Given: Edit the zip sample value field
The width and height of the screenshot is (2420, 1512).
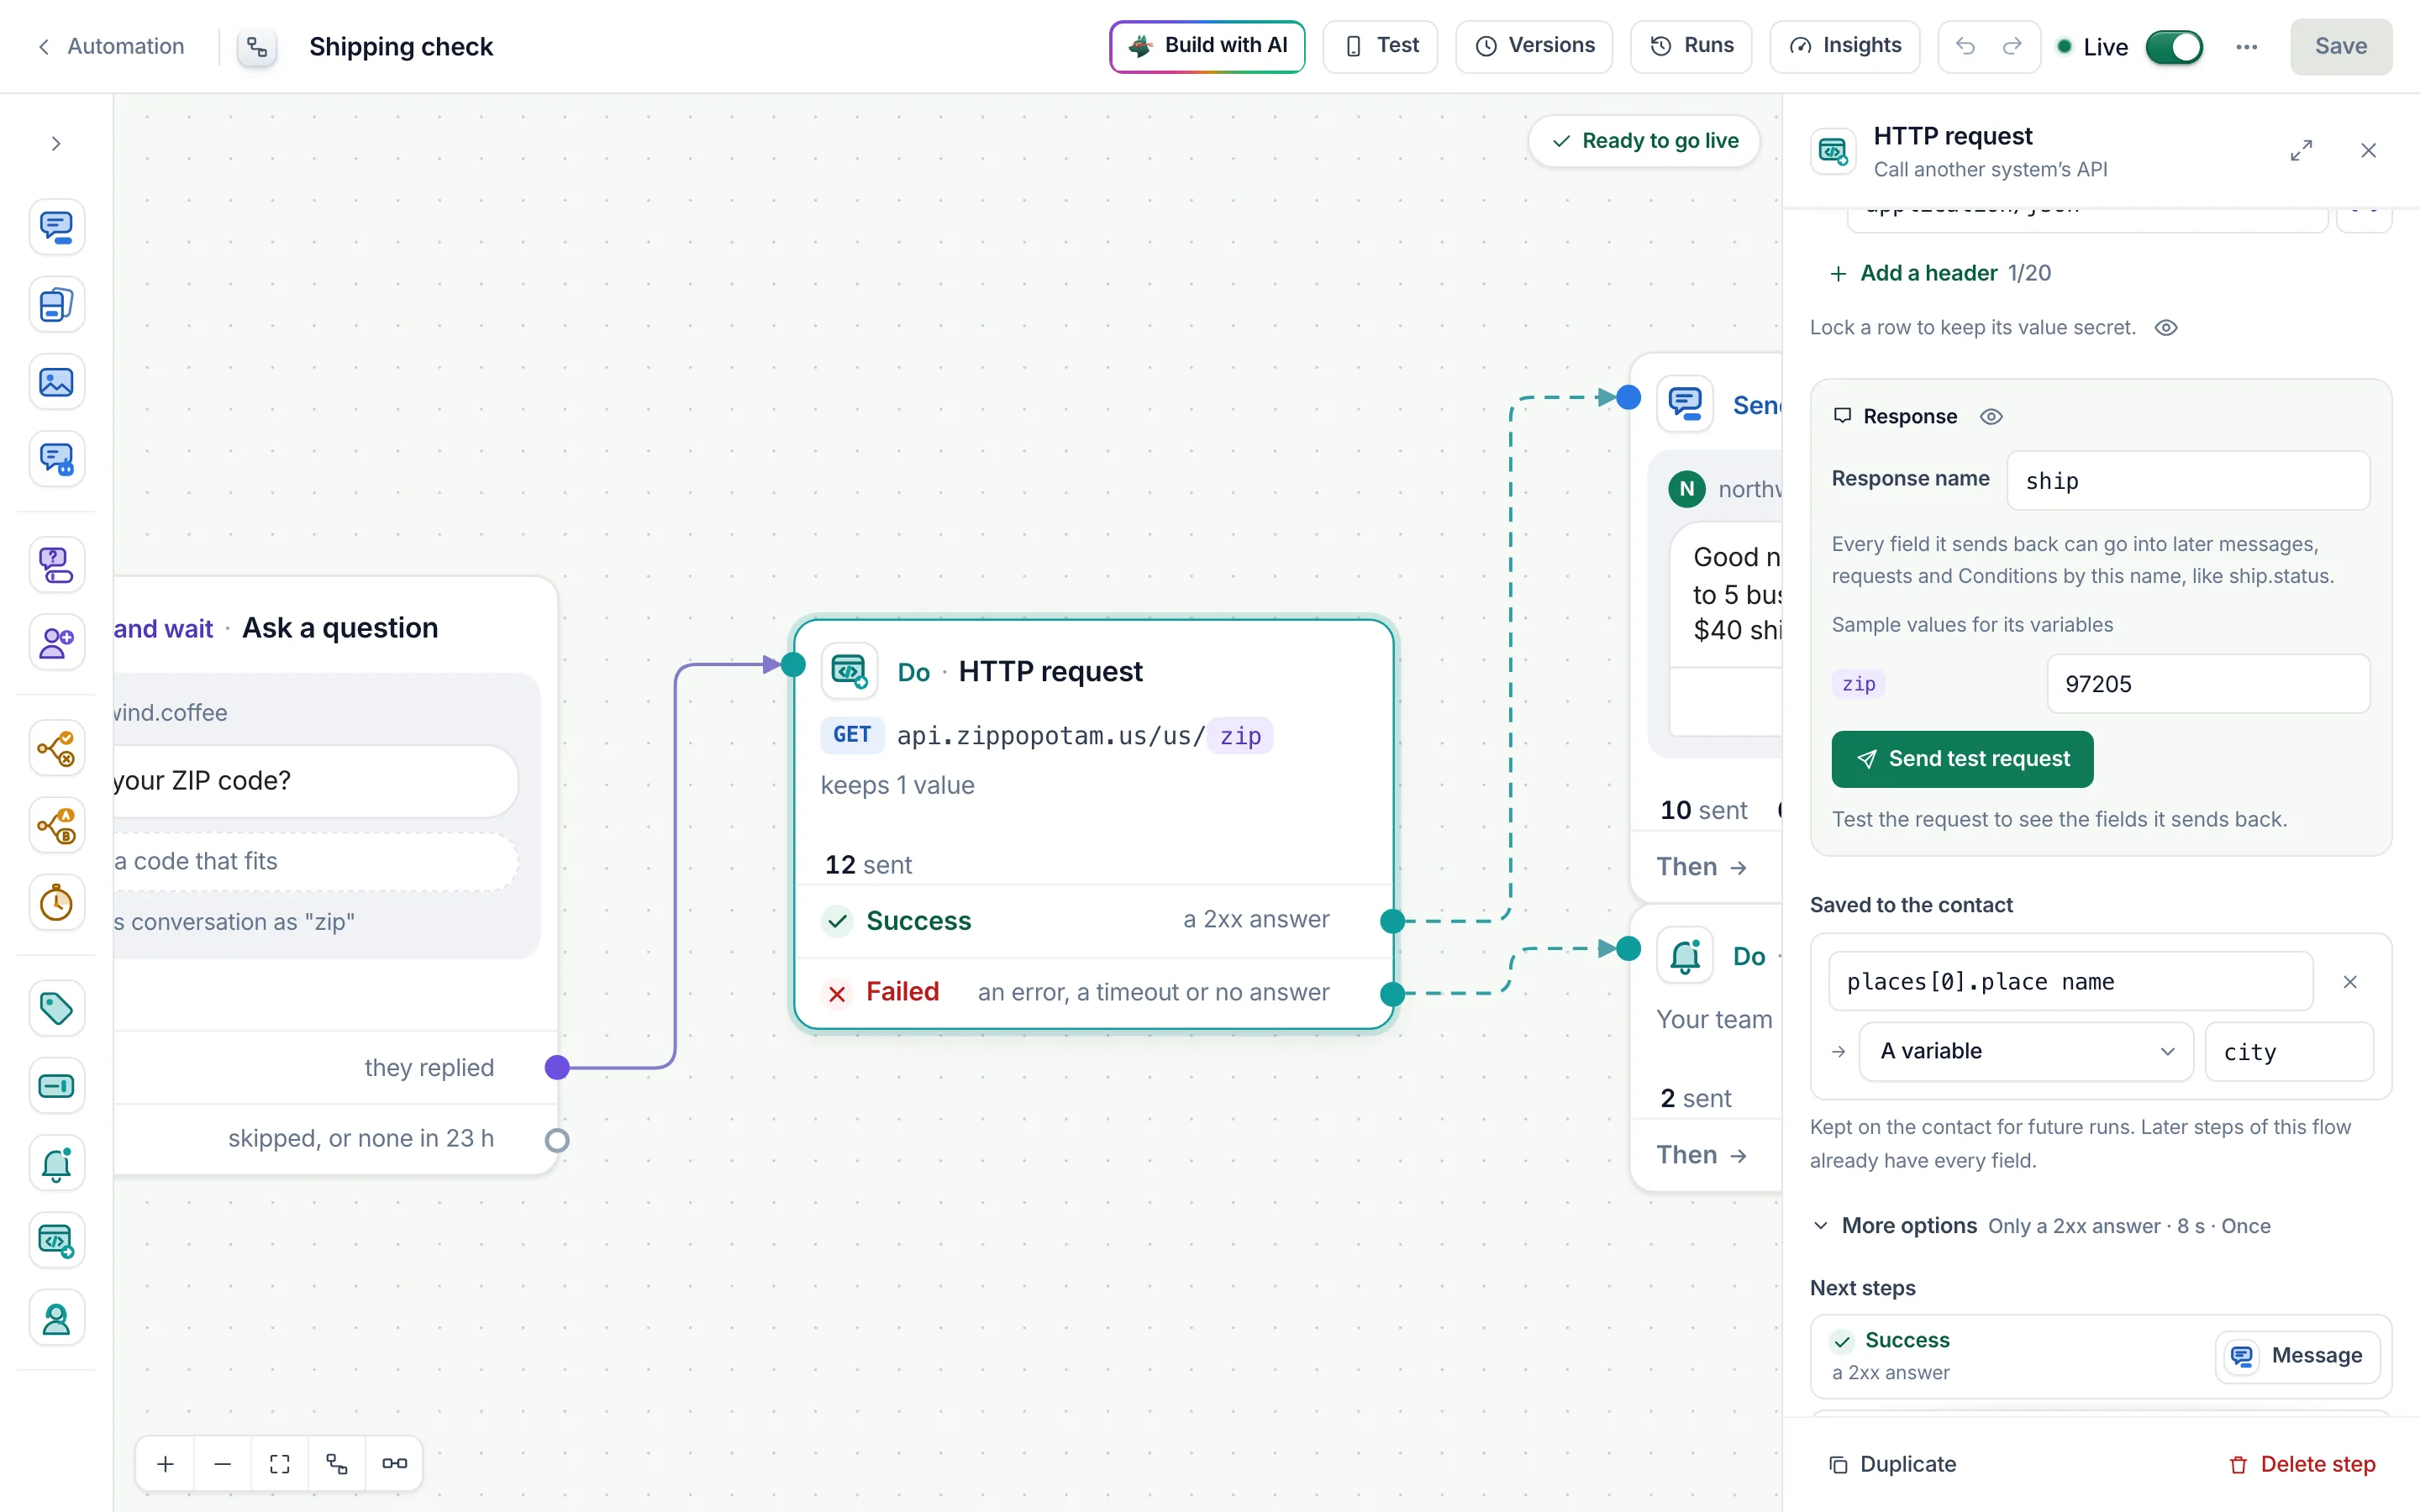Looking at the screenshot, I should (x=2208, y=684).
